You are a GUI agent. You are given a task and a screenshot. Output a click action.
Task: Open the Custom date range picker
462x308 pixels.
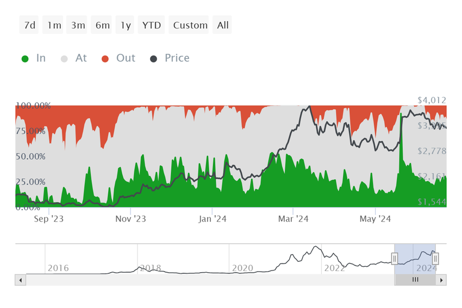tap(189, 25)
